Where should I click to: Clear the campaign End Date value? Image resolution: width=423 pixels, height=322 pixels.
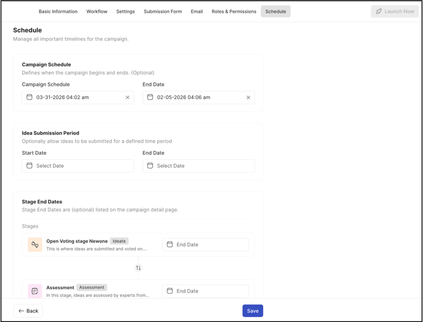(248, 98)
